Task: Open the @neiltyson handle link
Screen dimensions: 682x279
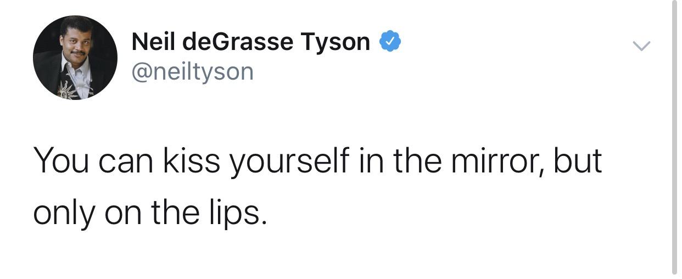Action: click(x=192, y=71)
